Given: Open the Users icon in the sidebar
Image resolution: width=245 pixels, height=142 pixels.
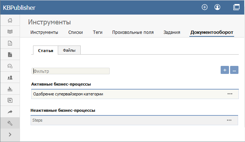Looking at the screenshot, I should pos(10,78).
